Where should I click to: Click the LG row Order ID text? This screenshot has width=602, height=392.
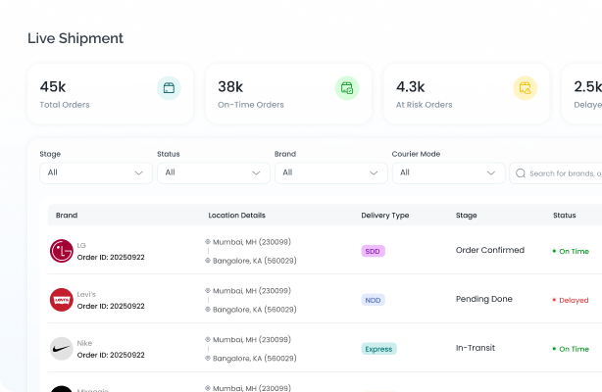pos(111,257)
